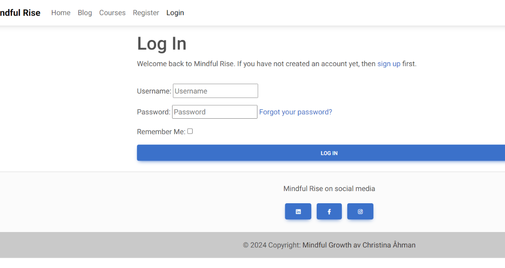
Task: Open the Courses nav item
Action: [112, 13]
